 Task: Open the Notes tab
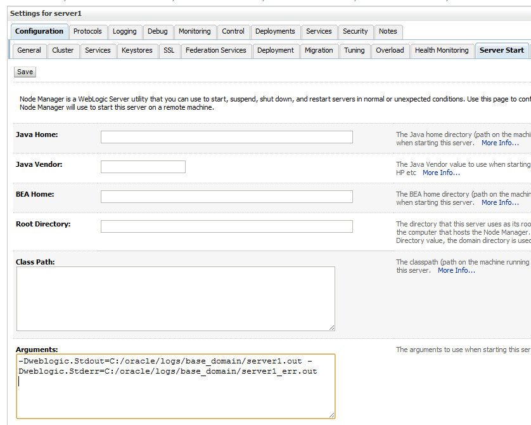pos(388,31)
